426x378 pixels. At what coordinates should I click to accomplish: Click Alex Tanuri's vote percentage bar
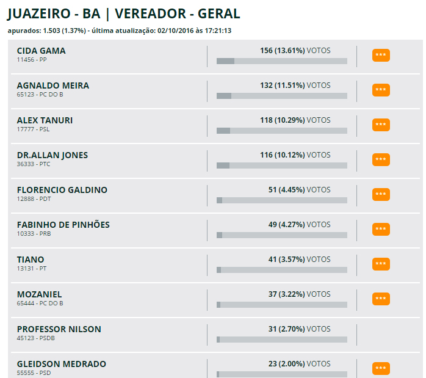pyautogui.click(x=282, y=131)
